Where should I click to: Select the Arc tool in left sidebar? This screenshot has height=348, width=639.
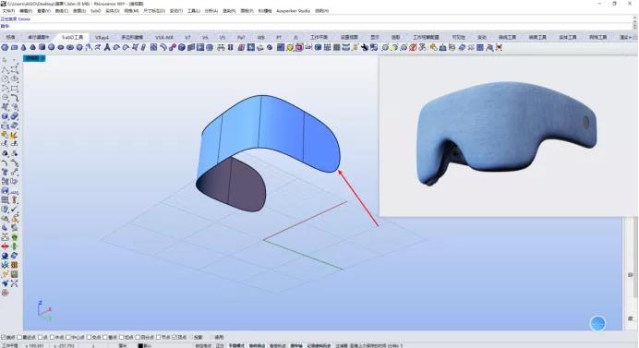5,89
